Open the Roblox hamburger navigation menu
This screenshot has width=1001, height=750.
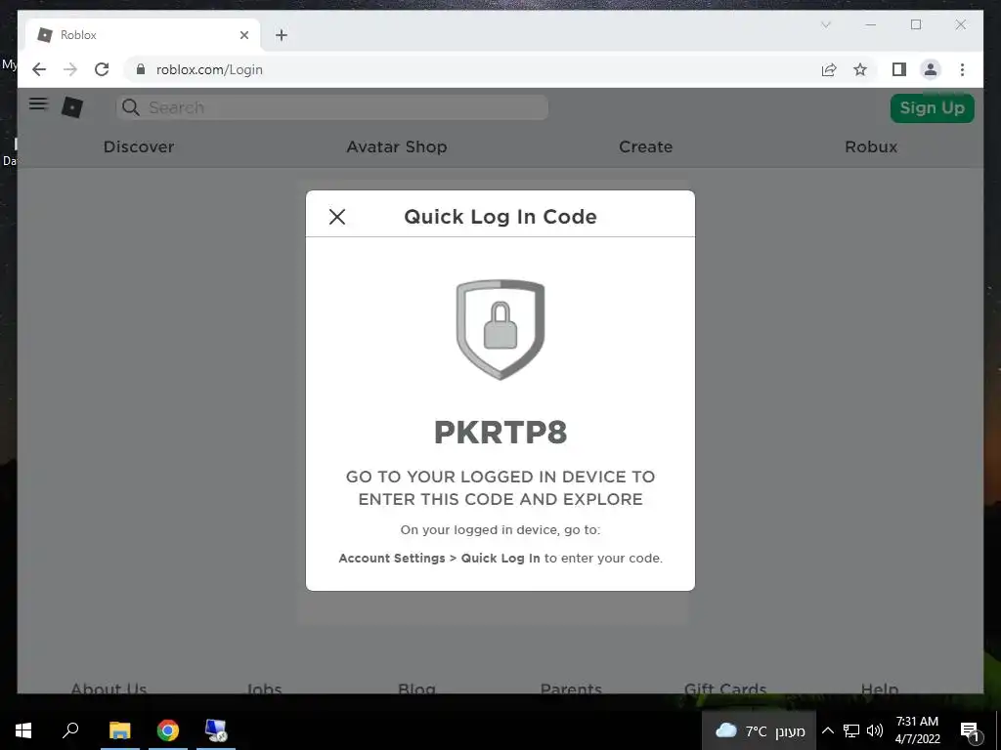pos(38,104)
